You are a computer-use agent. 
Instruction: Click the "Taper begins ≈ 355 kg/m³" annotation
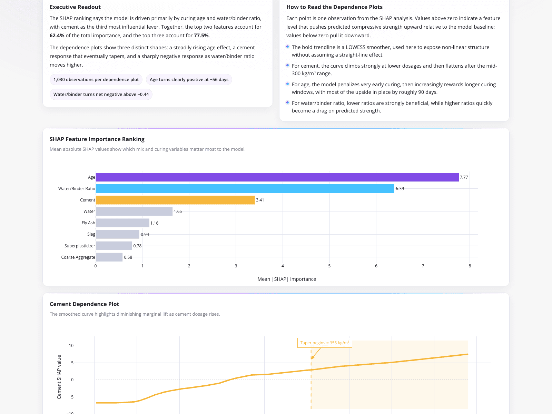[x=325, y=343]
